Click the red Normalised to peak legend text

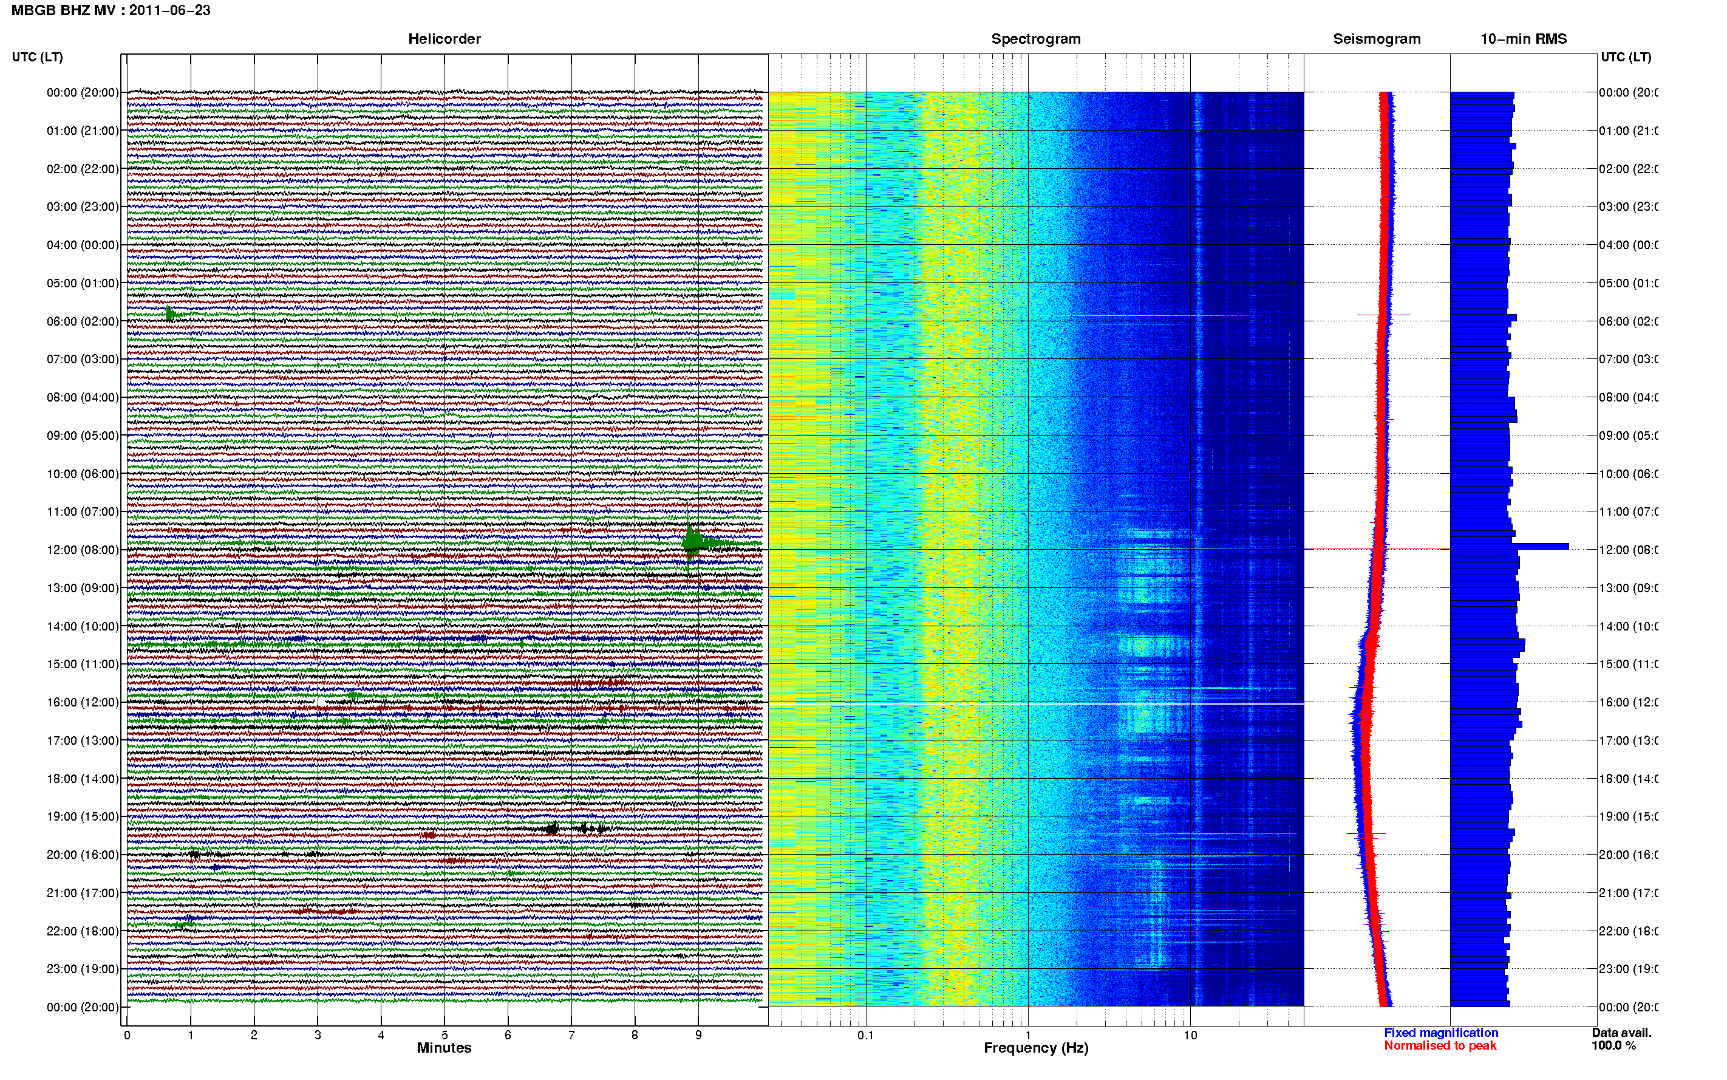coord(1440,1046)
